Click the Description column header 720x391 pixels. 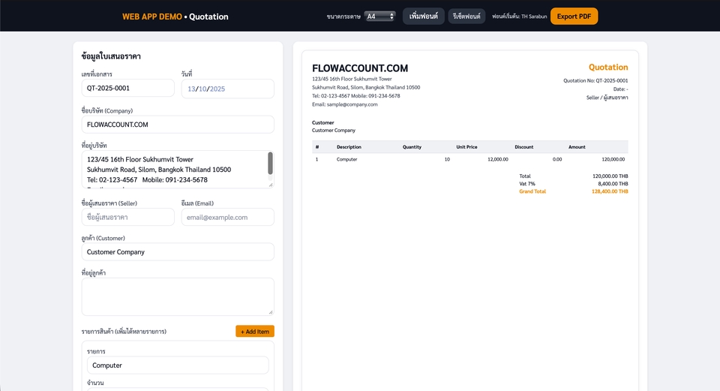tap(349, 147)
